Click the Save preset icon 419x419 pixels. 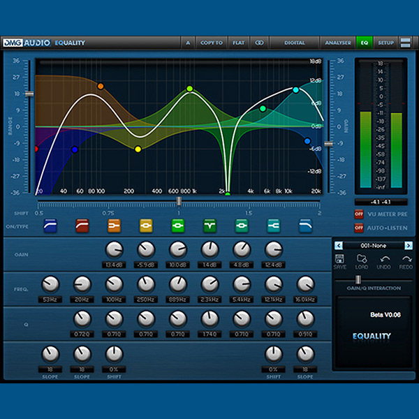340,260
